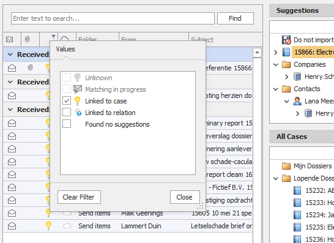Viewport: 334px width, 243px height.
Task: Select case 15232 in All Cases
Action: [x=319, y=190]
